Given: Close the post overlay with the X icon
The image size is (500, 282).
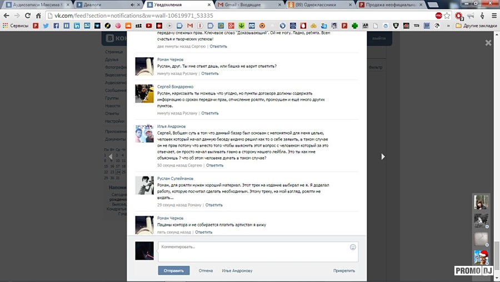Looking at the screenshot, I should (x=488, y=43).
